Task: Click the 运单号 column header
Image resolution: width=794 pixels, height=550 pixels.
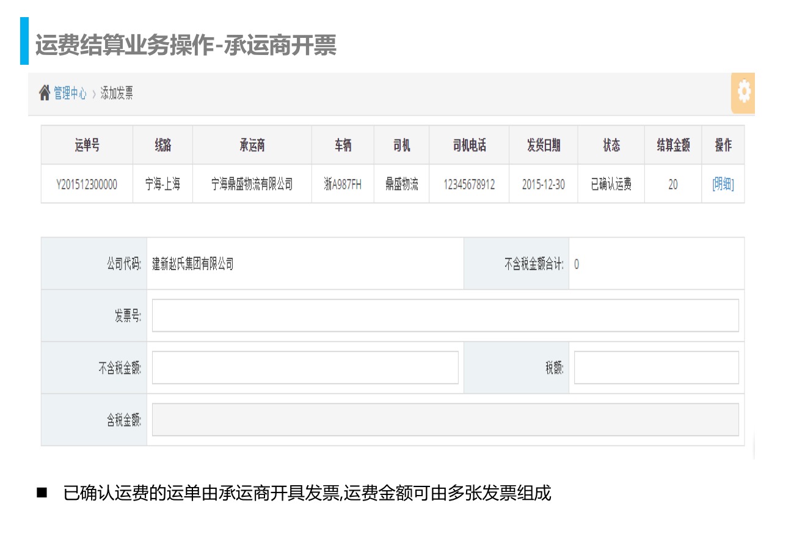Action: click(x=87, y=145)
